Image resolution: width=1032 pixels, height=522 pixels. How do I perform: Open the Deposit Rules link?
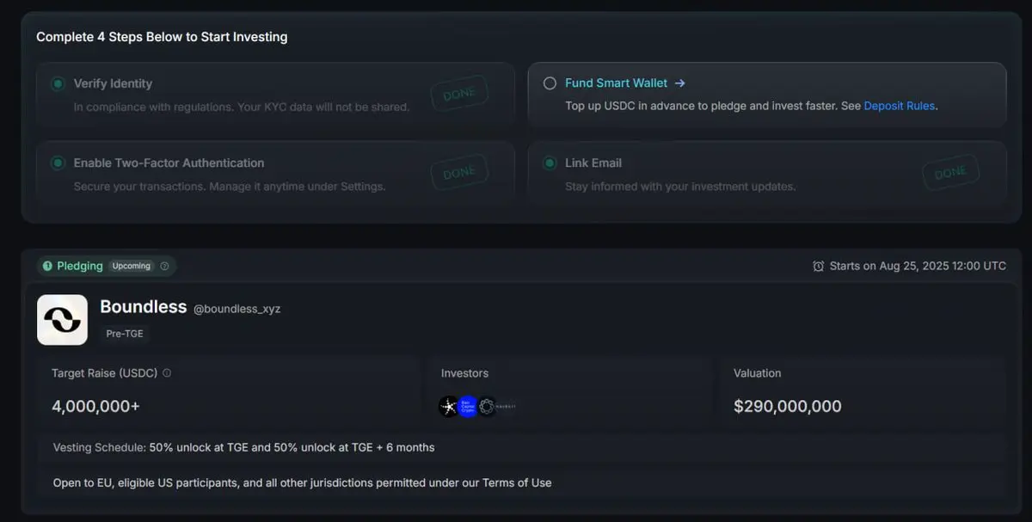click(900, 106)
